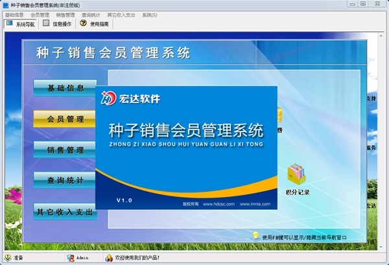The image size is (389, 265).
Task: Click the 积分记录 label
Action: pos(298,192)
